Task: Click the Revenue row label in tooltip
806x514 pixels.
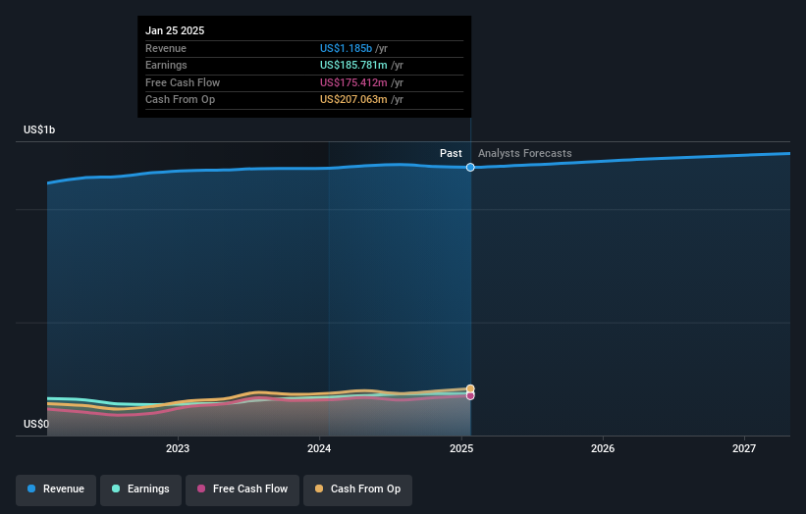Action: 166,48
